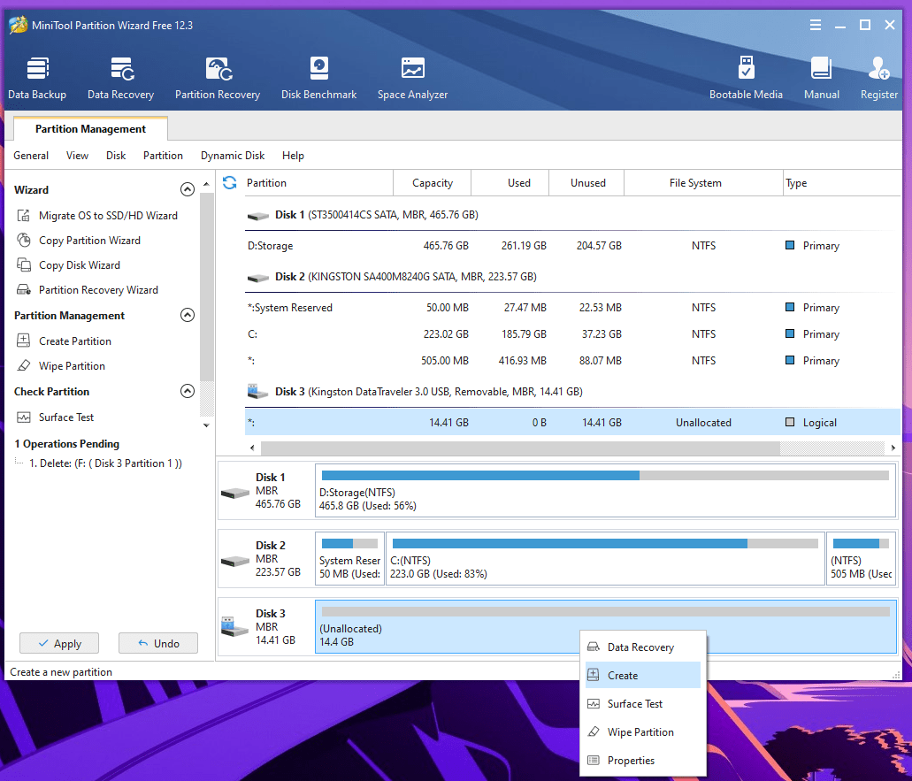This screenshot has height=781, width=912.
Task: Start the Copy Disk Wizard
Action: (69, 265)
